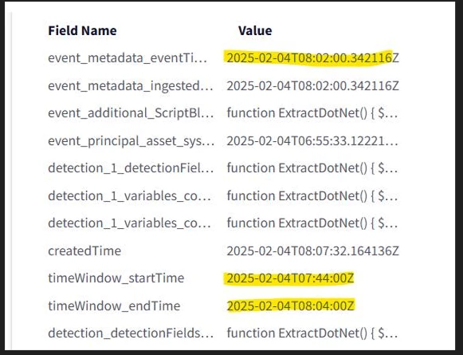Click the detection_1_detectionFiel… field name
The image size is (463, 355).
[131, 168]
